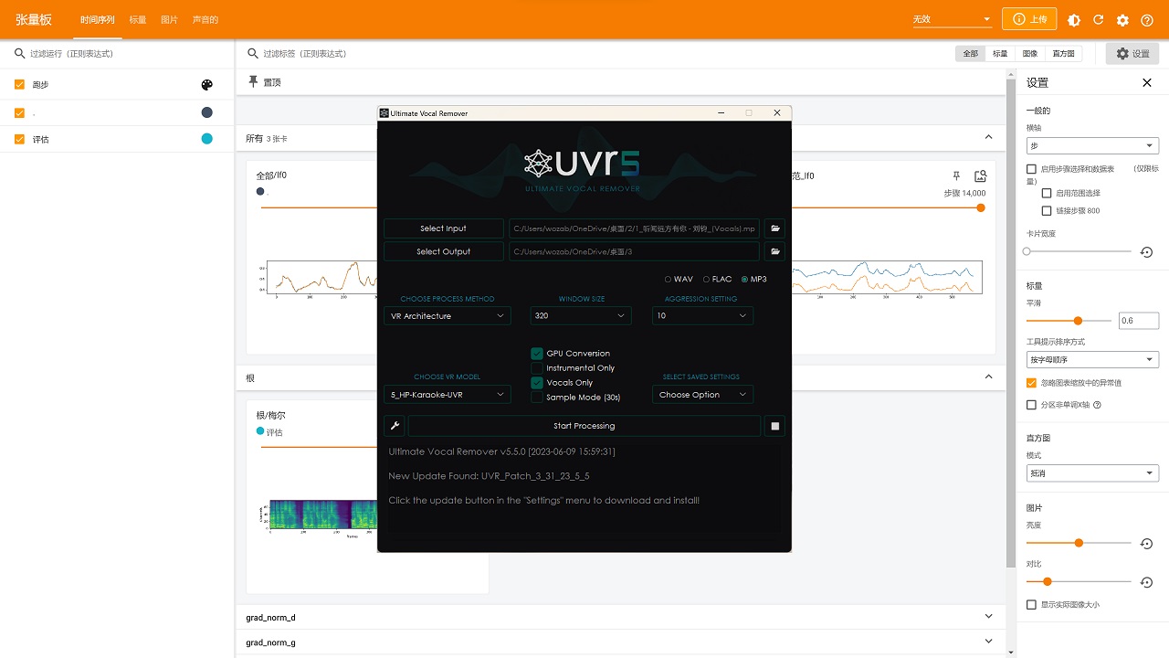Click the 上传 upload button
Screen dimensions: 1169x658
[x=1030, y=19]
